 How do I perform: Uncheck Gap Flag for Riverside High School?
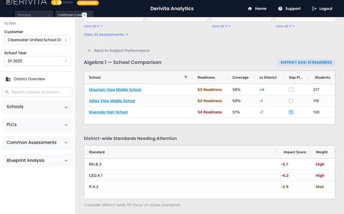[291, 112]
